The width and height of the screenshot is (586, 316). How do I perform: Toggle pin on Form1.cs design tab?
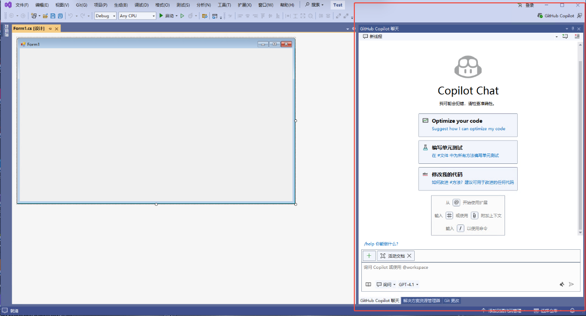pyautogui.click(x=51, y=29)
